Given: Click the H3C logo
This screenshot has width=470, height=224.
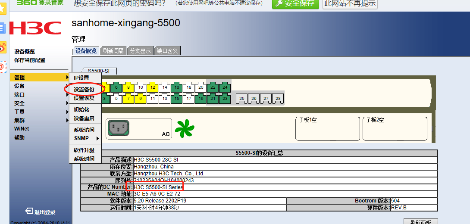Looking at the screenshot, I should [x=35, y=28].
